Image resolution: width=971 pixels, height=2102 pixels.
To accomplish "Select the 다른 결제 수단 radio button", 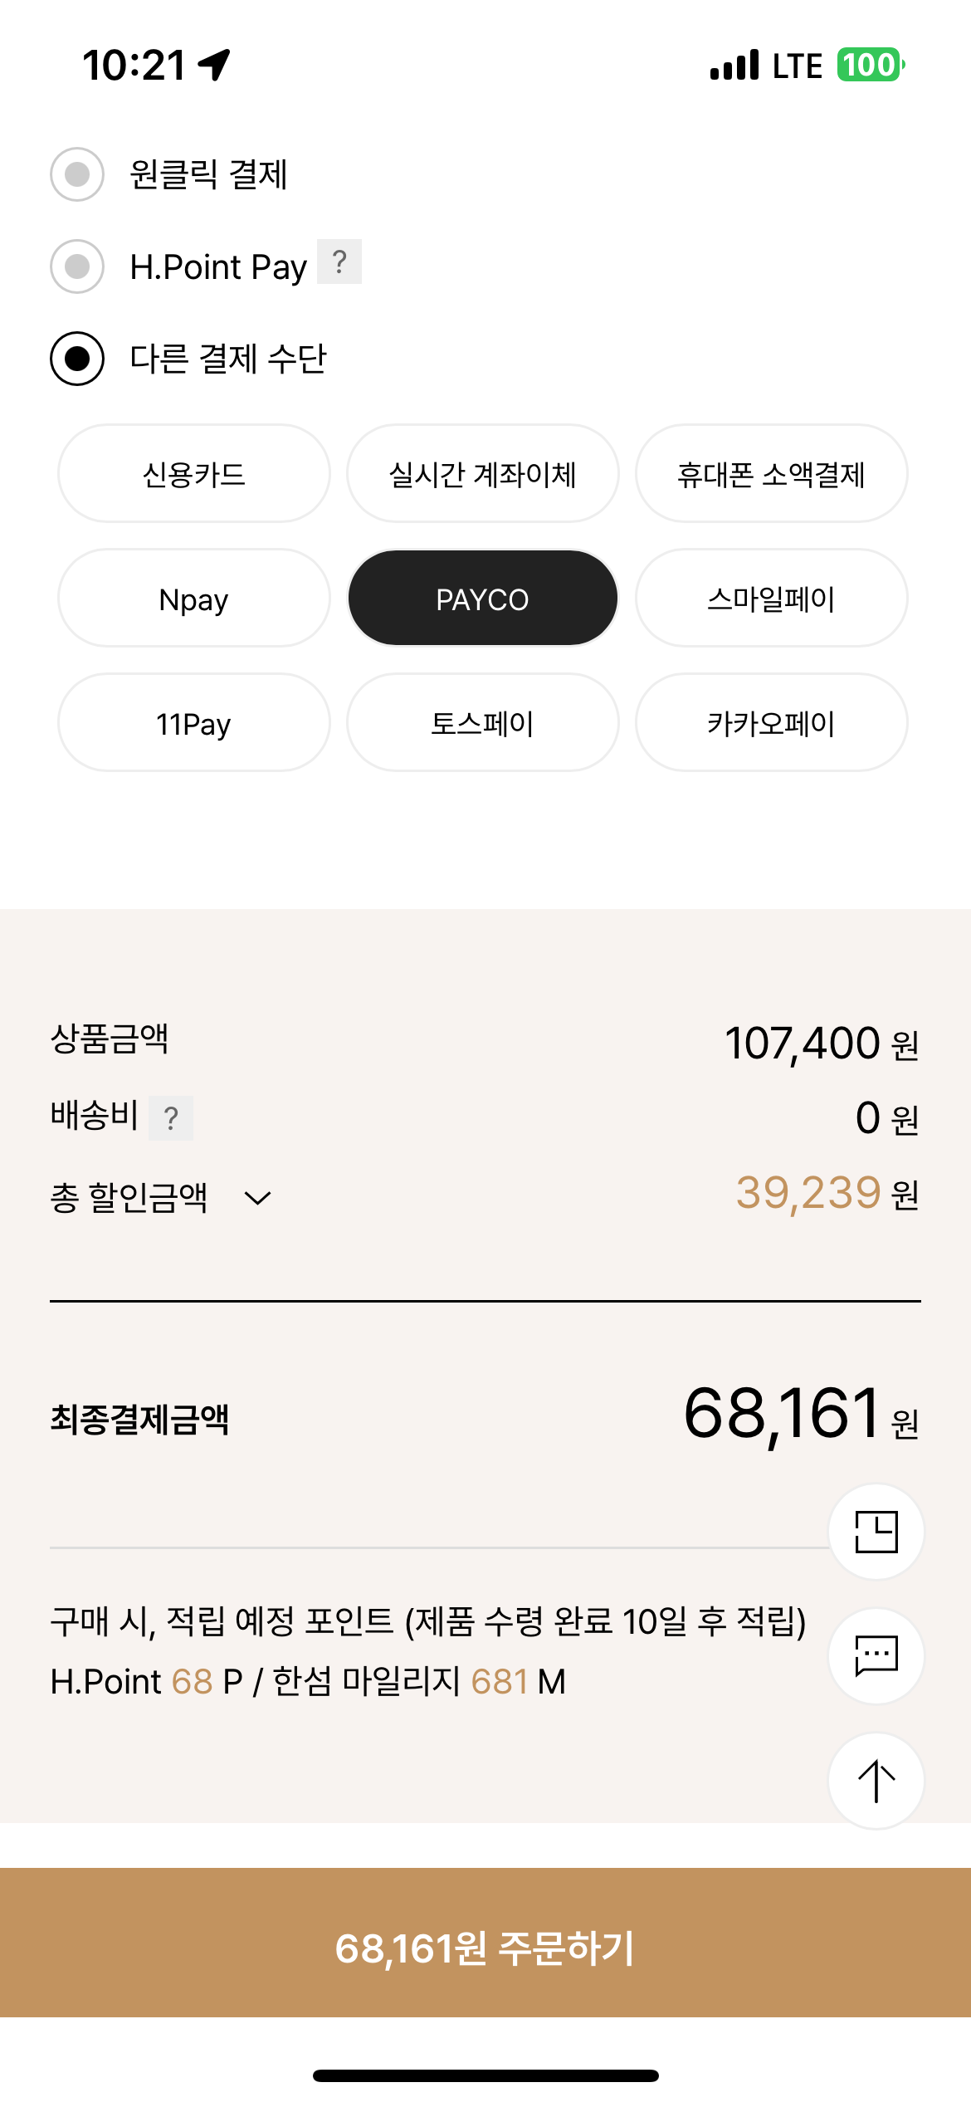I will (x=77, y=359).
